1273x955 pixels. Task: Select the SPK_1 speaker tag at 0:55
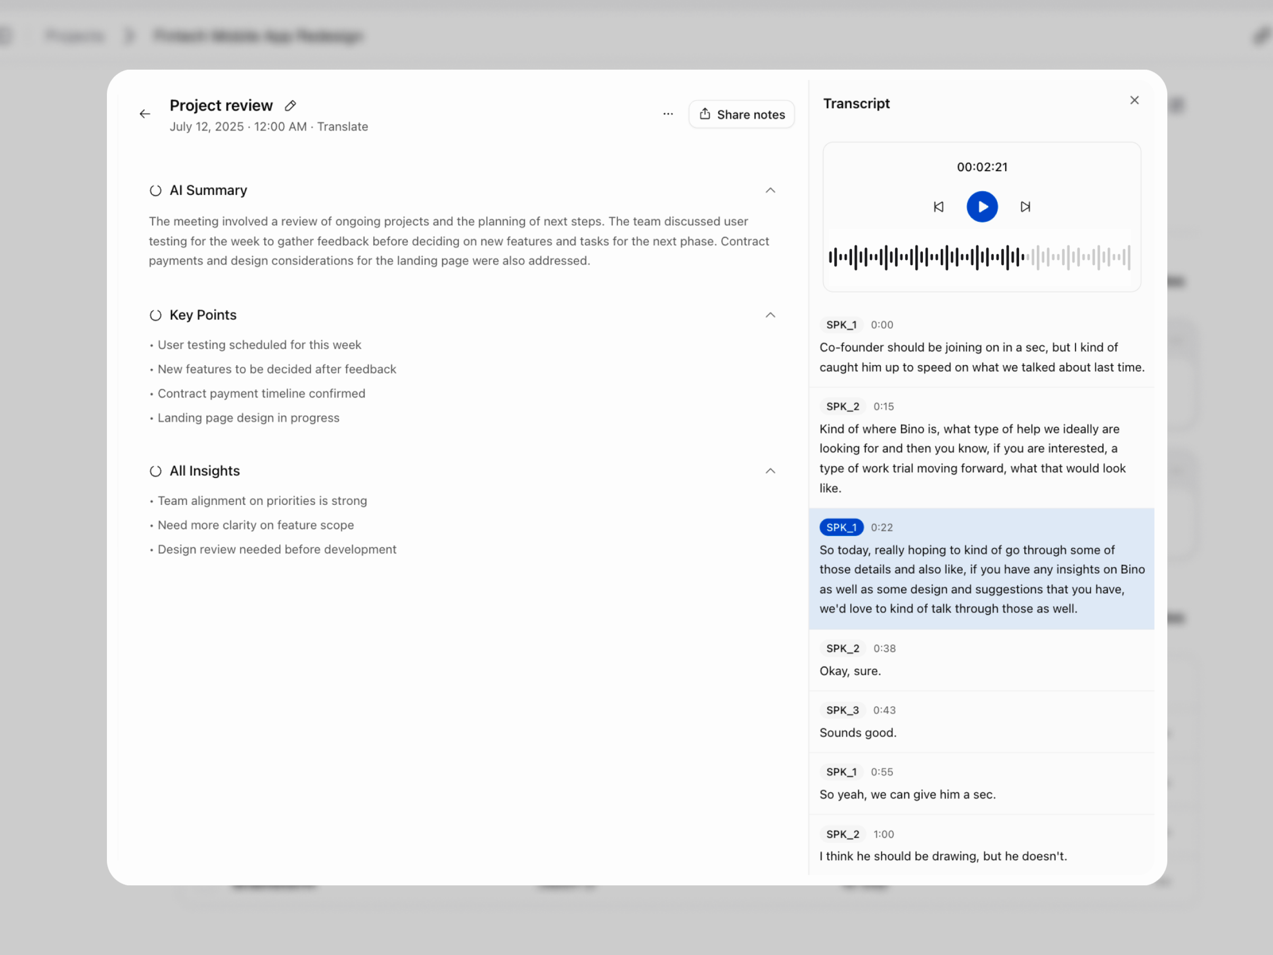[x=841, y=772]
